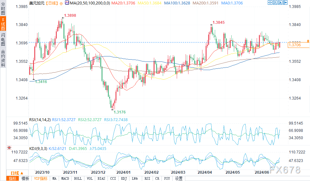310x181 pixels.
Task: Apply the PSY indicator button
Action: coord(167,178)
